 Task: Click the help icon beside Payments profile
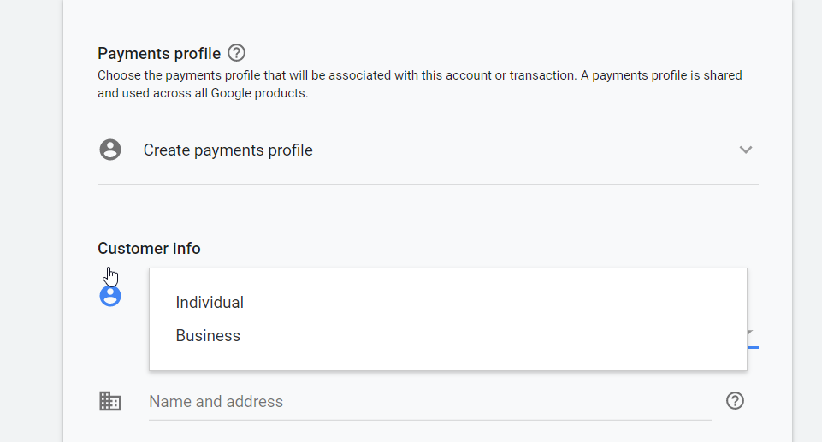237,53
